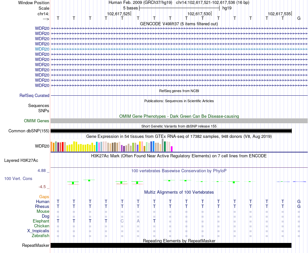This screenshot has height=253, width=308.
Task: Click the Scale label
Action: (44, 8)
